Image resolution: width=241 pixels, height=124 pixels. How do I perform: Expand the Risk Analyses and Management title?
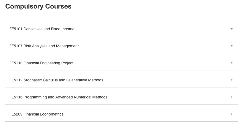(x=51, y=46)
